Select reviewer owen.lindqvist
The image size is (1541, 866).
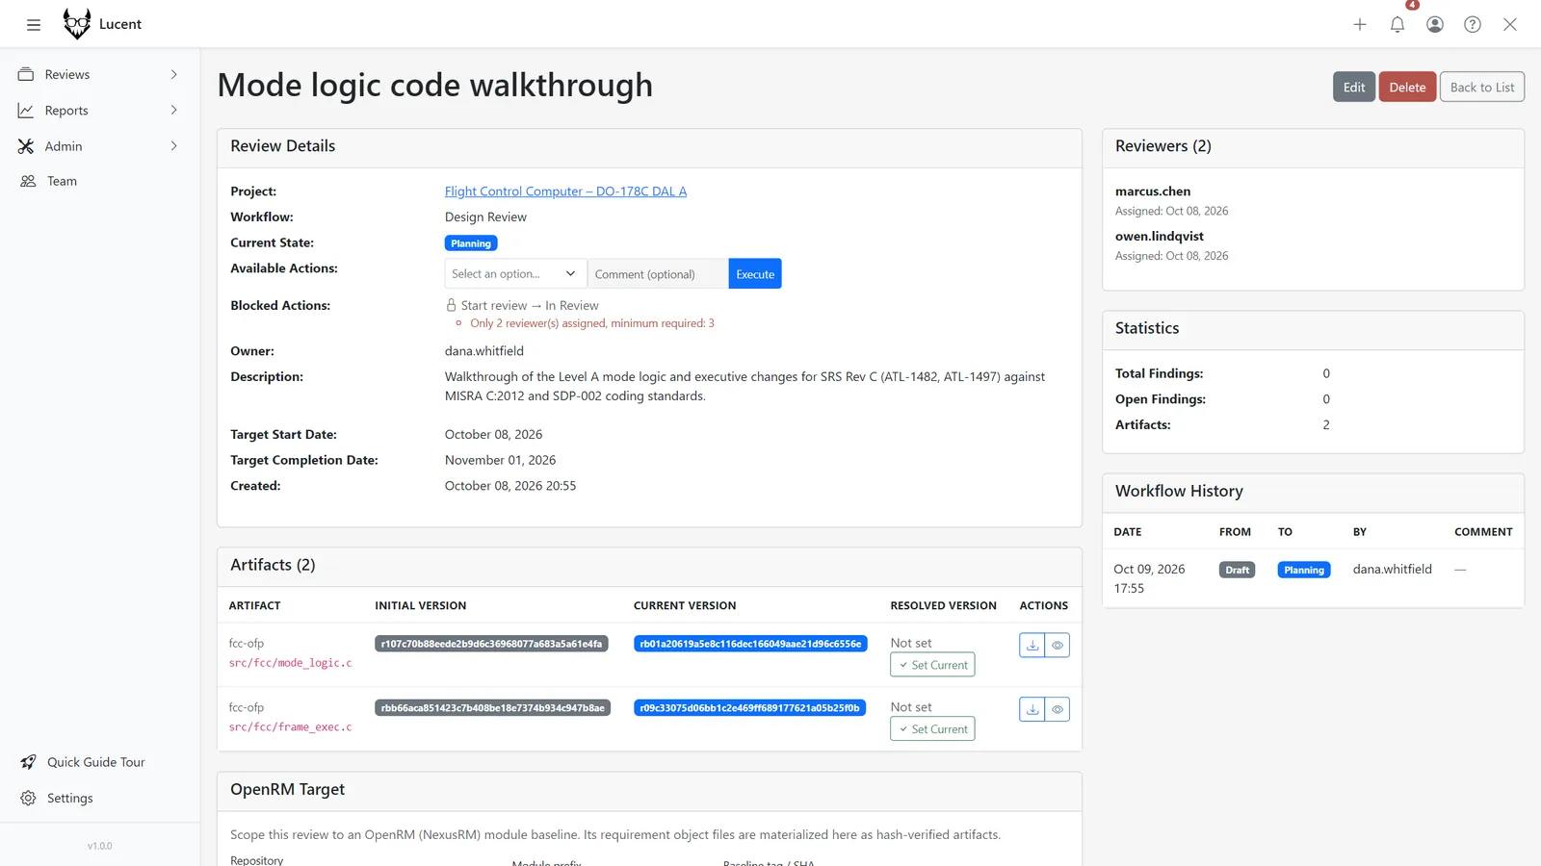1160,237
